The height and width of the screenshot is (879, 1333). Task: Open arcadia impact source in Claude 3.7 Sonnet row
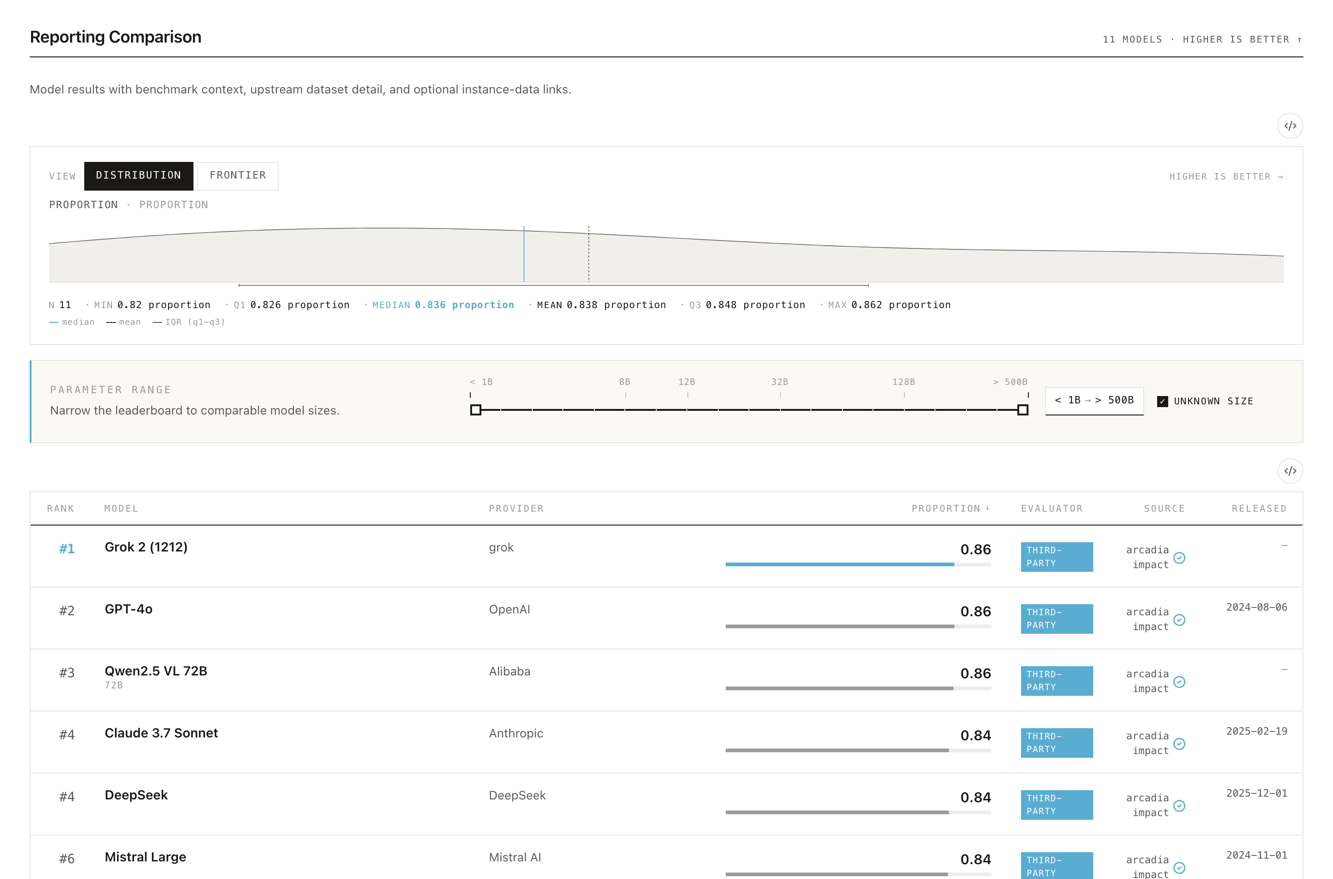(1147, 743)
